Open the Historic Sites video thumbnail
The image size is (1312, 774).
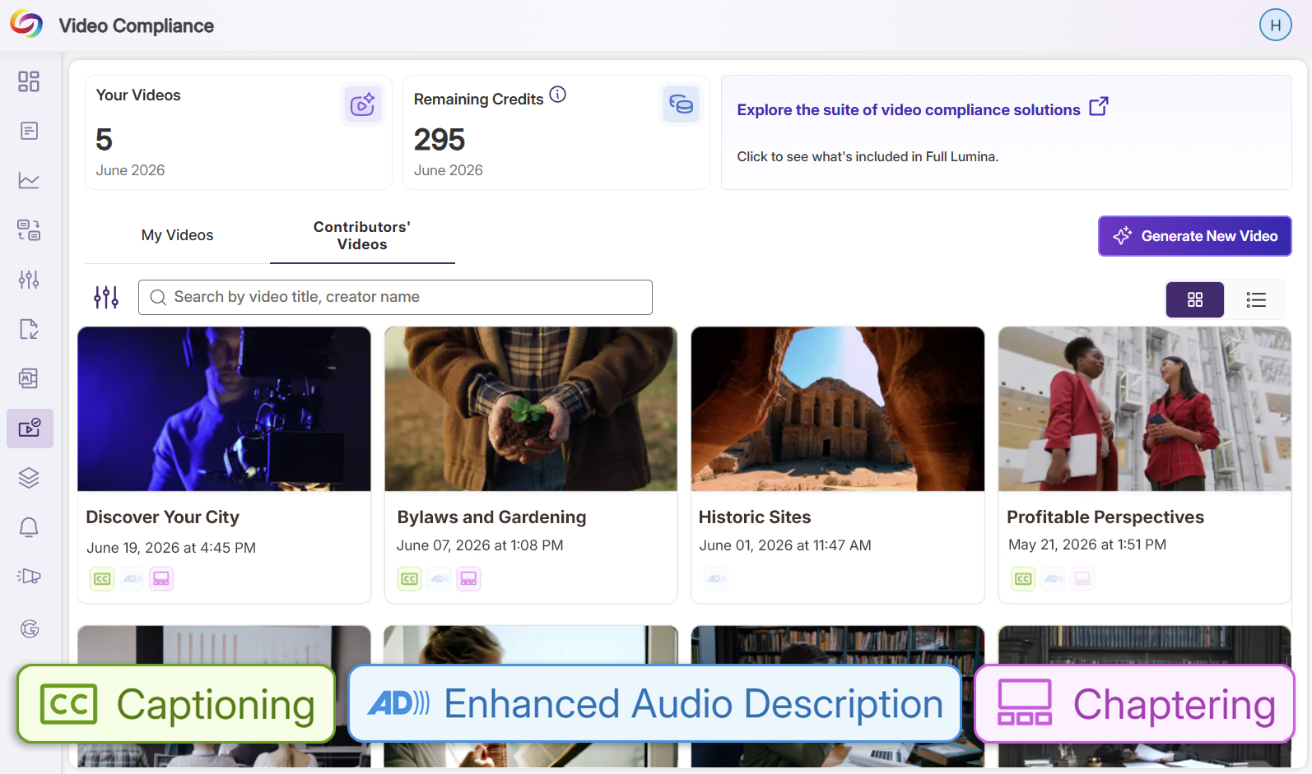click(838, 409)
